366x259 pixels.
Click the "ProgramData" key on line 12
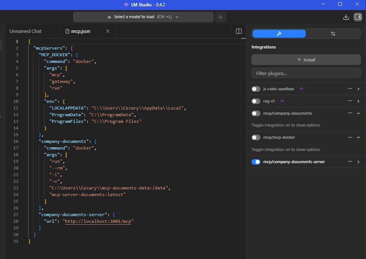click(66, 115)
